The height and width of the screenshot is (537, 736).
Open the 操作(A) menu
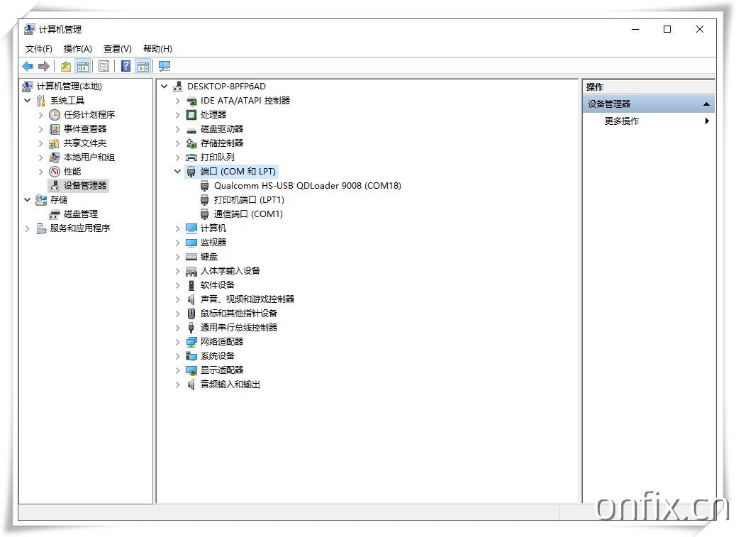point(77,49)
